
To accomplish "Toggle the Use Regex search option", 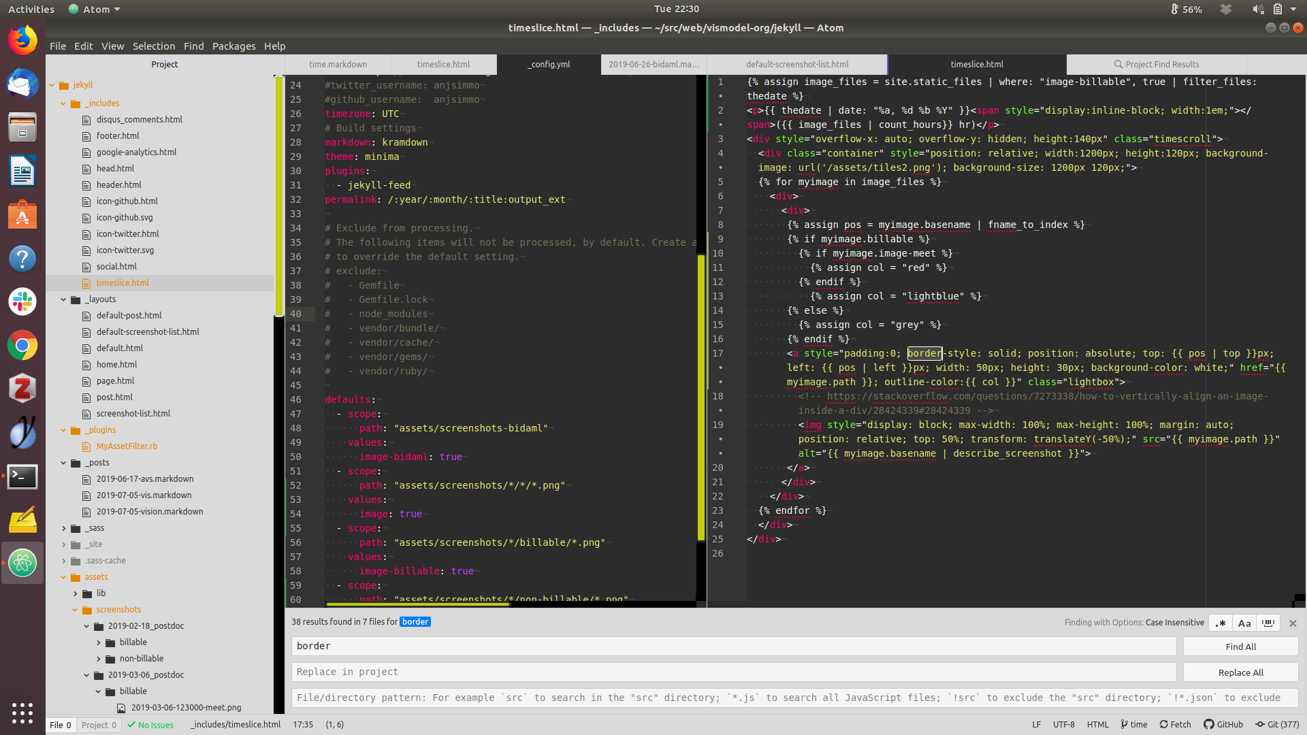I will coord(1221,623).
